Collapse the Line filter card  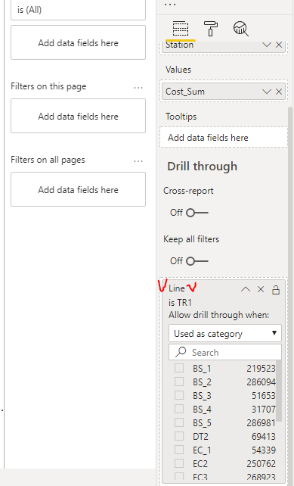[246, 289]
